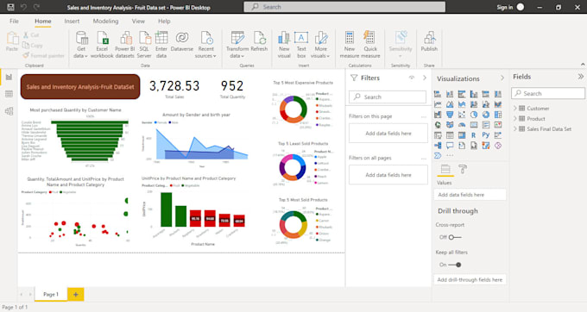Select the Total Sales 3,728.53 card

point(174,89)
